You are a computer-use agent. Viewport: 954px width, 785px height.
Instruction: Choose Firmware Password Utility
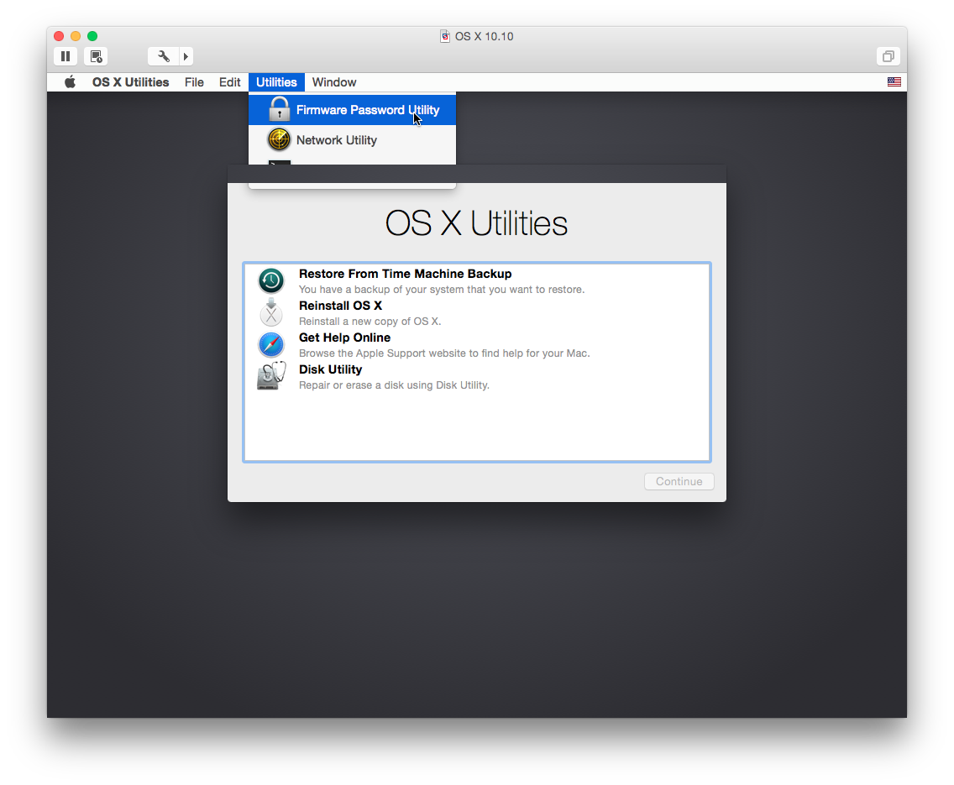[352, 110]
